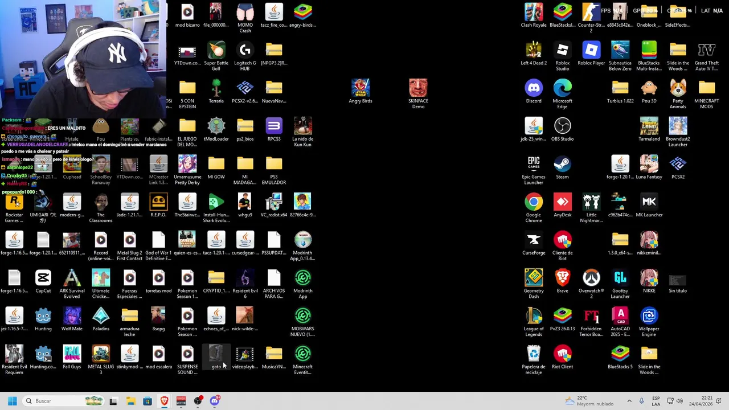Launch Grand Theft Auto IV shortcut
This screenshot has width=729, height=410.
(x=707, y=56)
